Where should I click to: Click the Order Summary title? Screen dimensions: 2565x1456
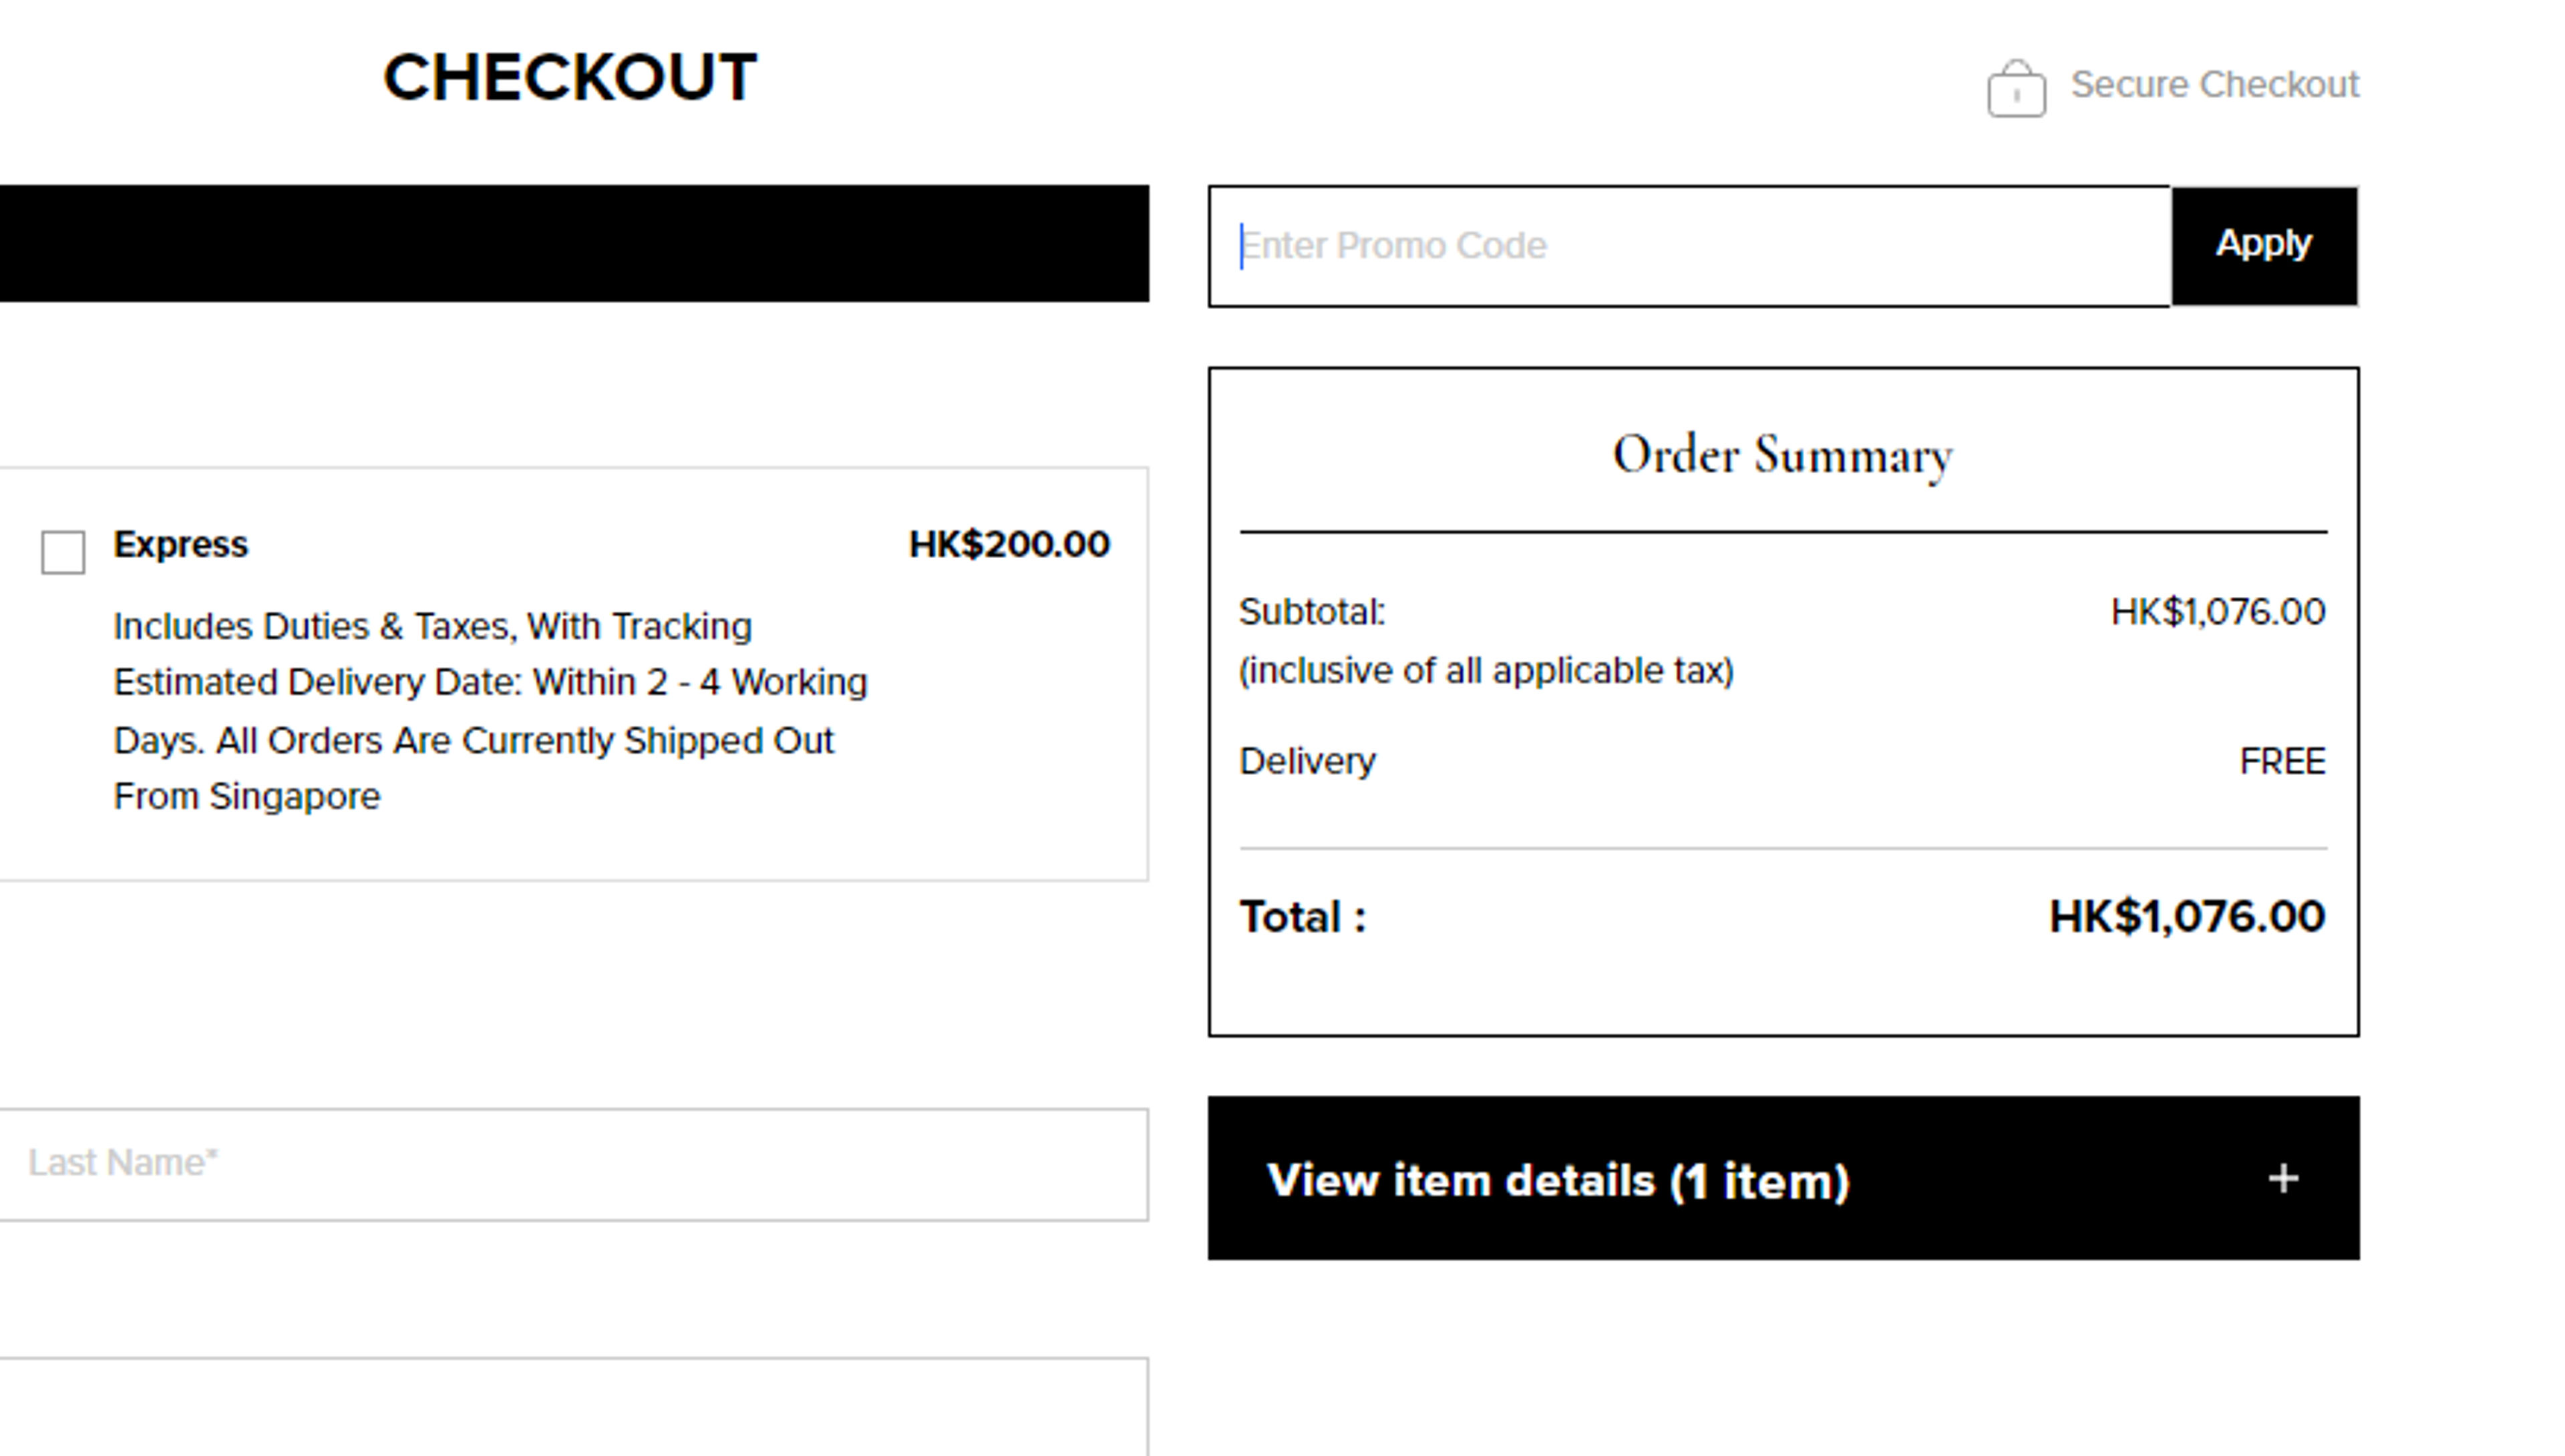coord(1783,456)
